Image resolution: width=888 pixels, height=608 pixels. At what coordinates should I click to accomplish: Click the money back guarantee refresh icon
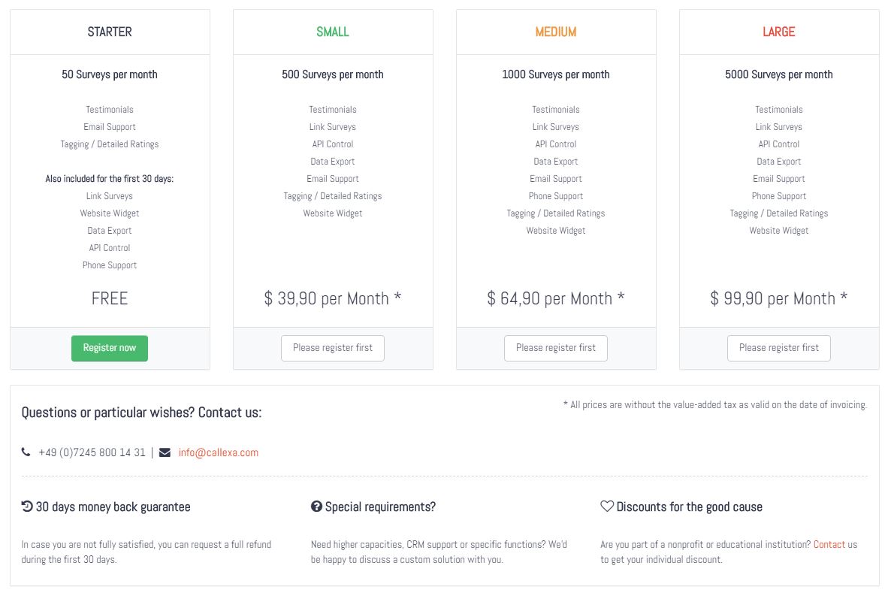point(27,507)
